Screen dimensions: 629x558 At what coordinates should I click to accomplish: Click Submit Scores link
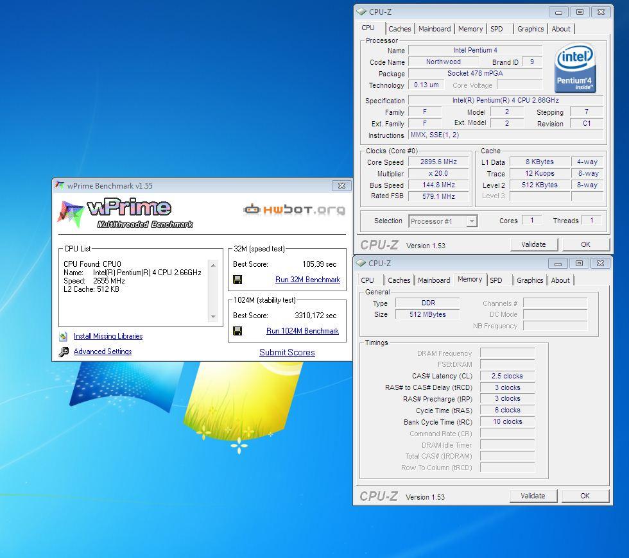coord(287,352)
